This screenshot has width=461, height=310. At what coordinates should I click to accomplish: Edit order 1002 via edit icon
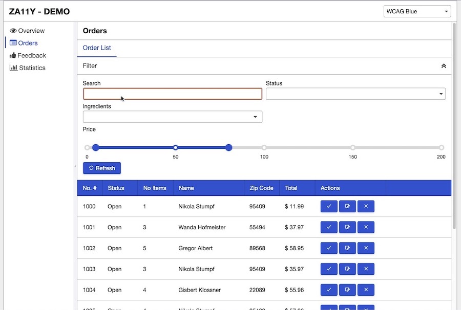[x=347, y=248]
